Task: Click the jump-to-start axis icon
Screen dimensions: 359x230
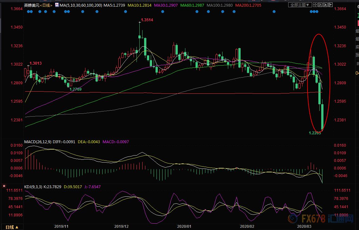Action: click(320, 5)
